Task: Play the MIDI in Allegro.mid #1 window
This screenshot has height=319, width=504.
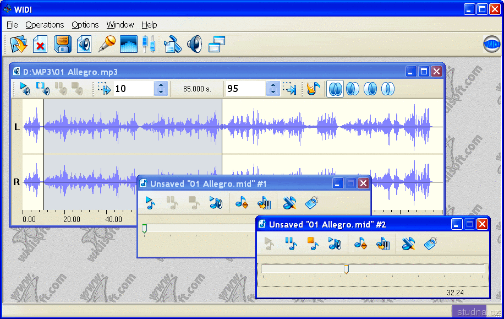Action: coord(150,203)
